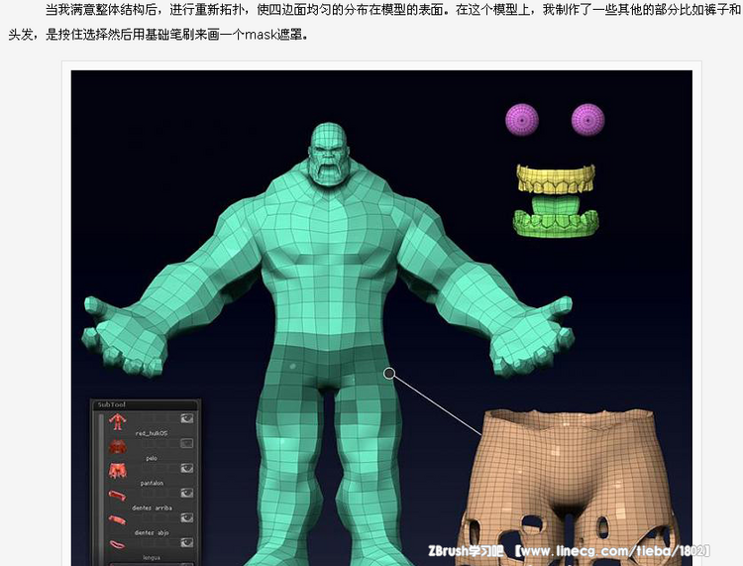Select the dientes abjo subtool thumbnail
This screenshot has width=743, height=566.
pyautogui.click(x=117, y=520)
